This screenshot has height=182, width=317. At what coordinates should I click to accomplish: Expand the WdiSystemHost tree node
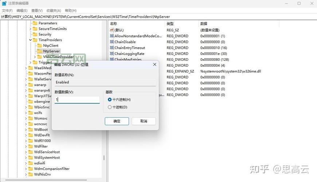point(26,158)
